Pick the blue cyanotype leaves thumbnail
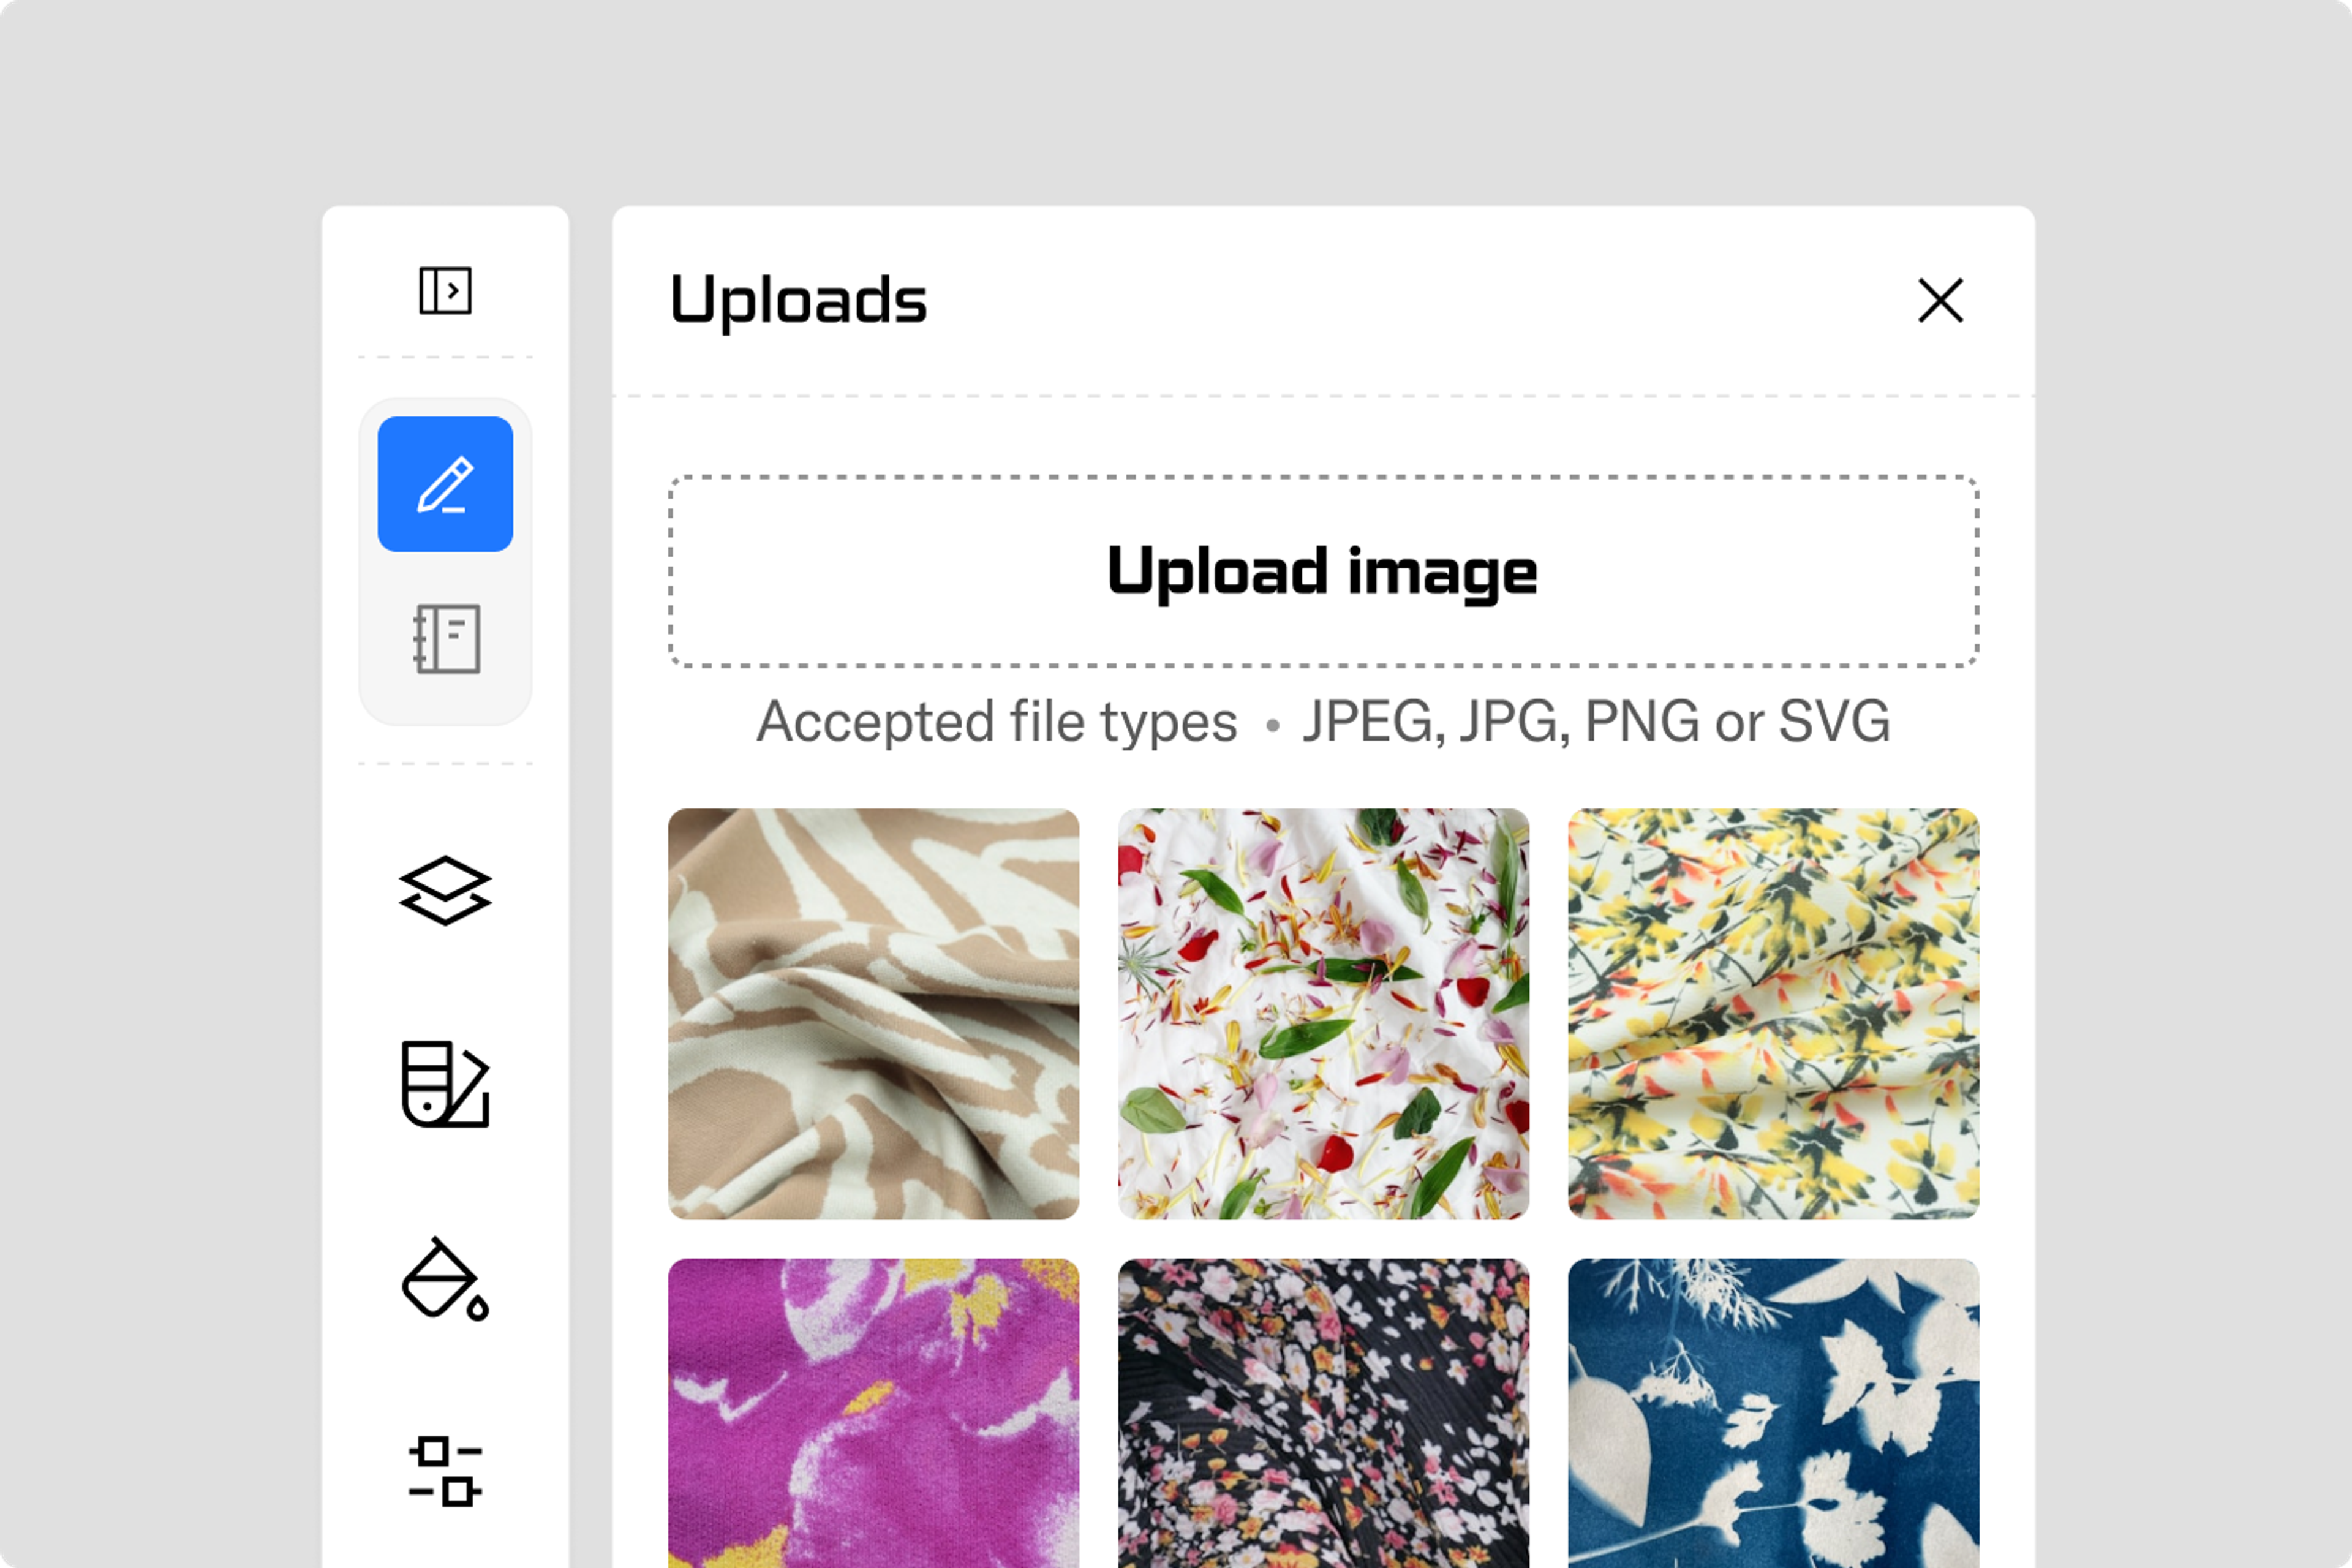Image resolution: width=2352 pixels, height=1568 pixels. pyautogui.click(x=1773, y=1412)
